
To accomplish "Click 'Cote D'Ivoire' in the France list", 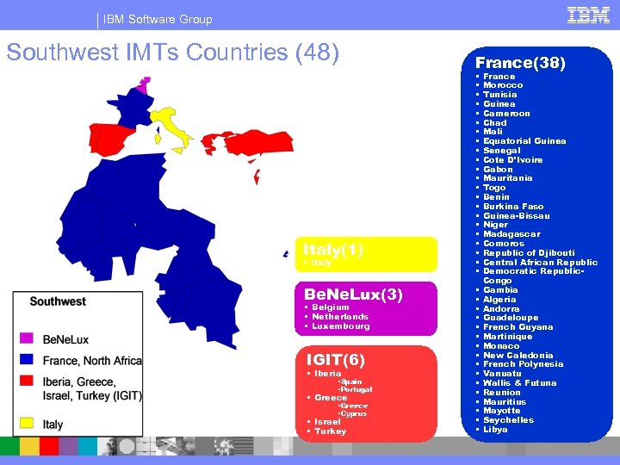I will point(513,160).
